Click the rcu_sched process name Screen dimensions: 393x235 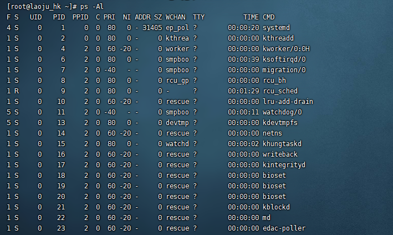(280, 91)
